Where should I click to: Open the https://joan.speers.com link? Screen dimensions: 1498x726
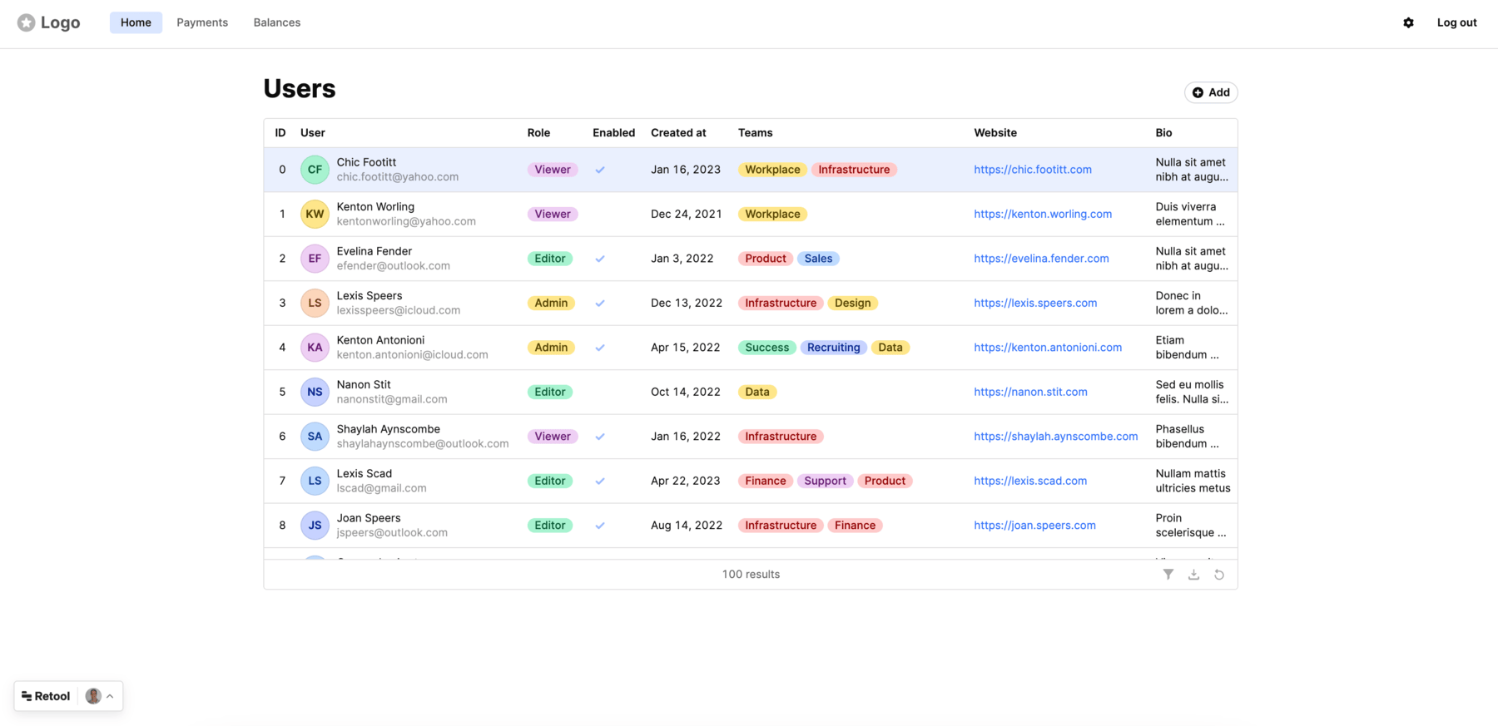tap(1034, 526)
